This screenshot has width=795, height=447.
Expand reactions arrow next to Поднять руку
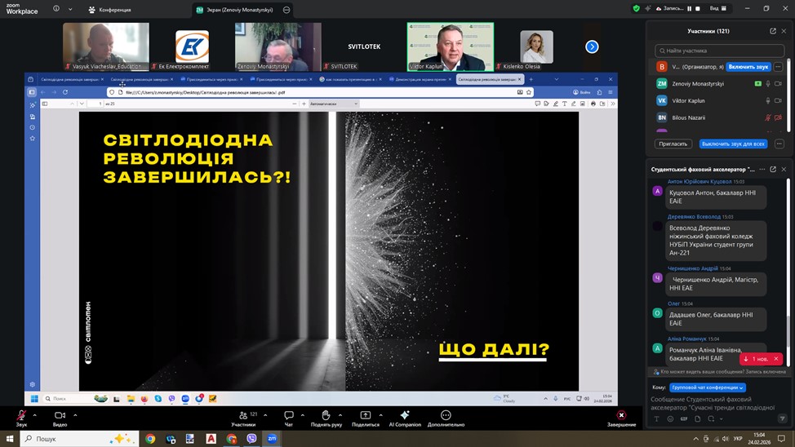[x=340, y=415]
